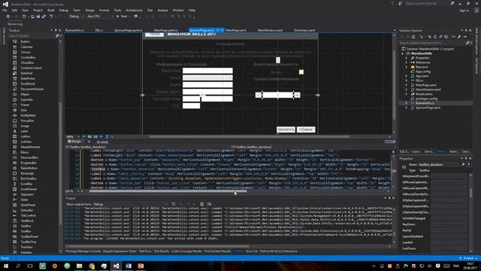
Task: Select SponsorPage.xaml in Solution Explorer
Action: 428,108
